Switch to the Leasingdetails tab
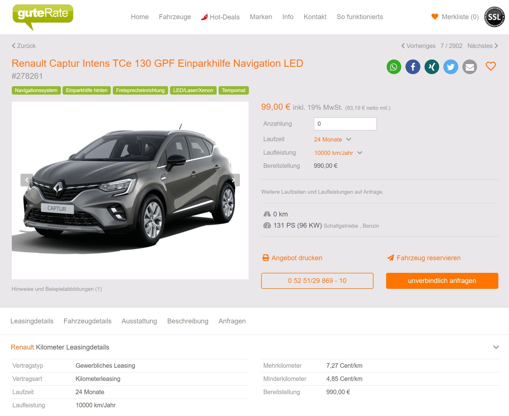Viewport: 509px width, 416px height. (32, 321)
